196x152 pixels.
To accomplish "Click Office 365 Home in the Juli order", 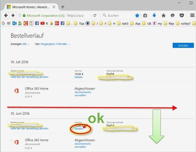I will (x=37, y=89).
